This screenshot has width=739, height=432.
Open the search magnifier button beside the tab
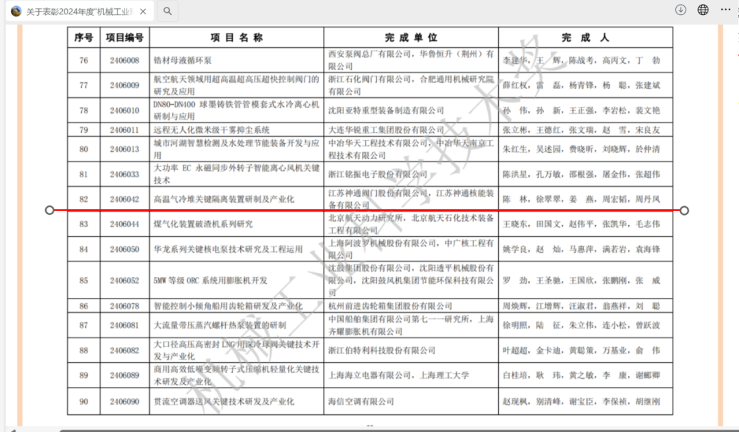pyautogui.click(x=168, y=11)
